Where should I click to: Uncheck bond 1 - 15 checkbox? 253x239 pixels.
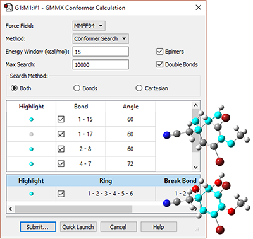click(61, 119)
